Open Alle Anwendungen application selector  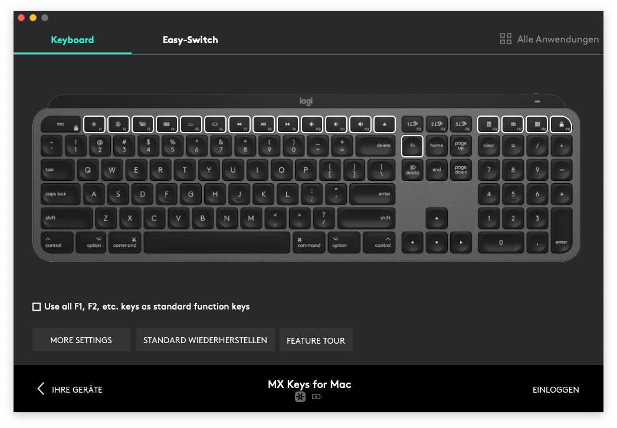pos(549,39)
